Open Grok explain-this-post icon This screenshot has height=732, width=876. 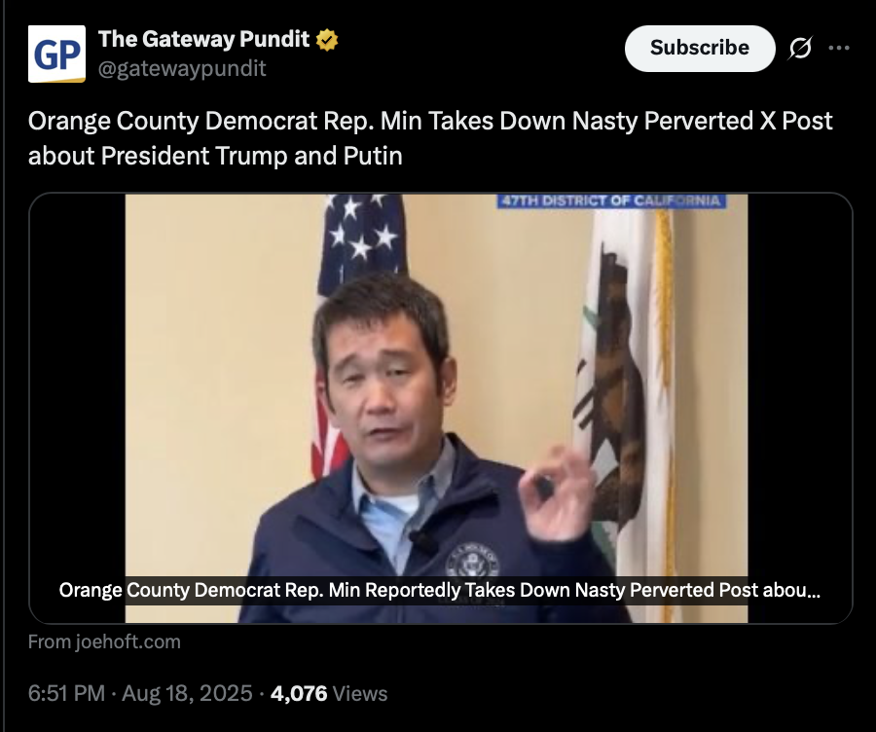tap(800, 48)
